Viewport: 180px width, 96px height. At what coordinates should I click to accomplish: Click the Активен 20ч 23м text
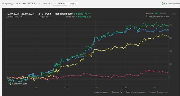[x=14, y=17]
